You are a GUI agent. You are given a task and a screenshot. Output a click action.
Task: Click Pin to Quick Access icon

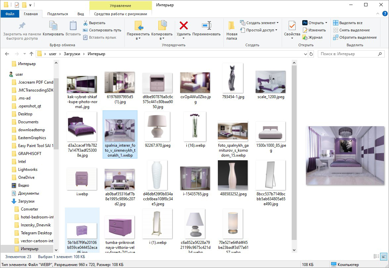(22, 26)
